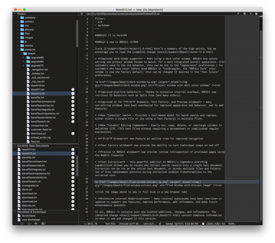Screen dimensions: 275x243
Task: Close bbedit11.txt in Currently Open Documents
Action: [x=73, y=149]
